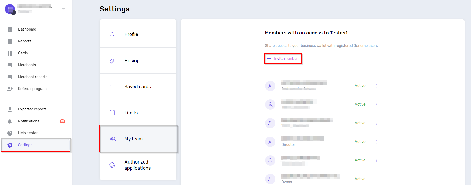Open options menu for third team member
Screen dimensions: 471x185
pos(377,123)
